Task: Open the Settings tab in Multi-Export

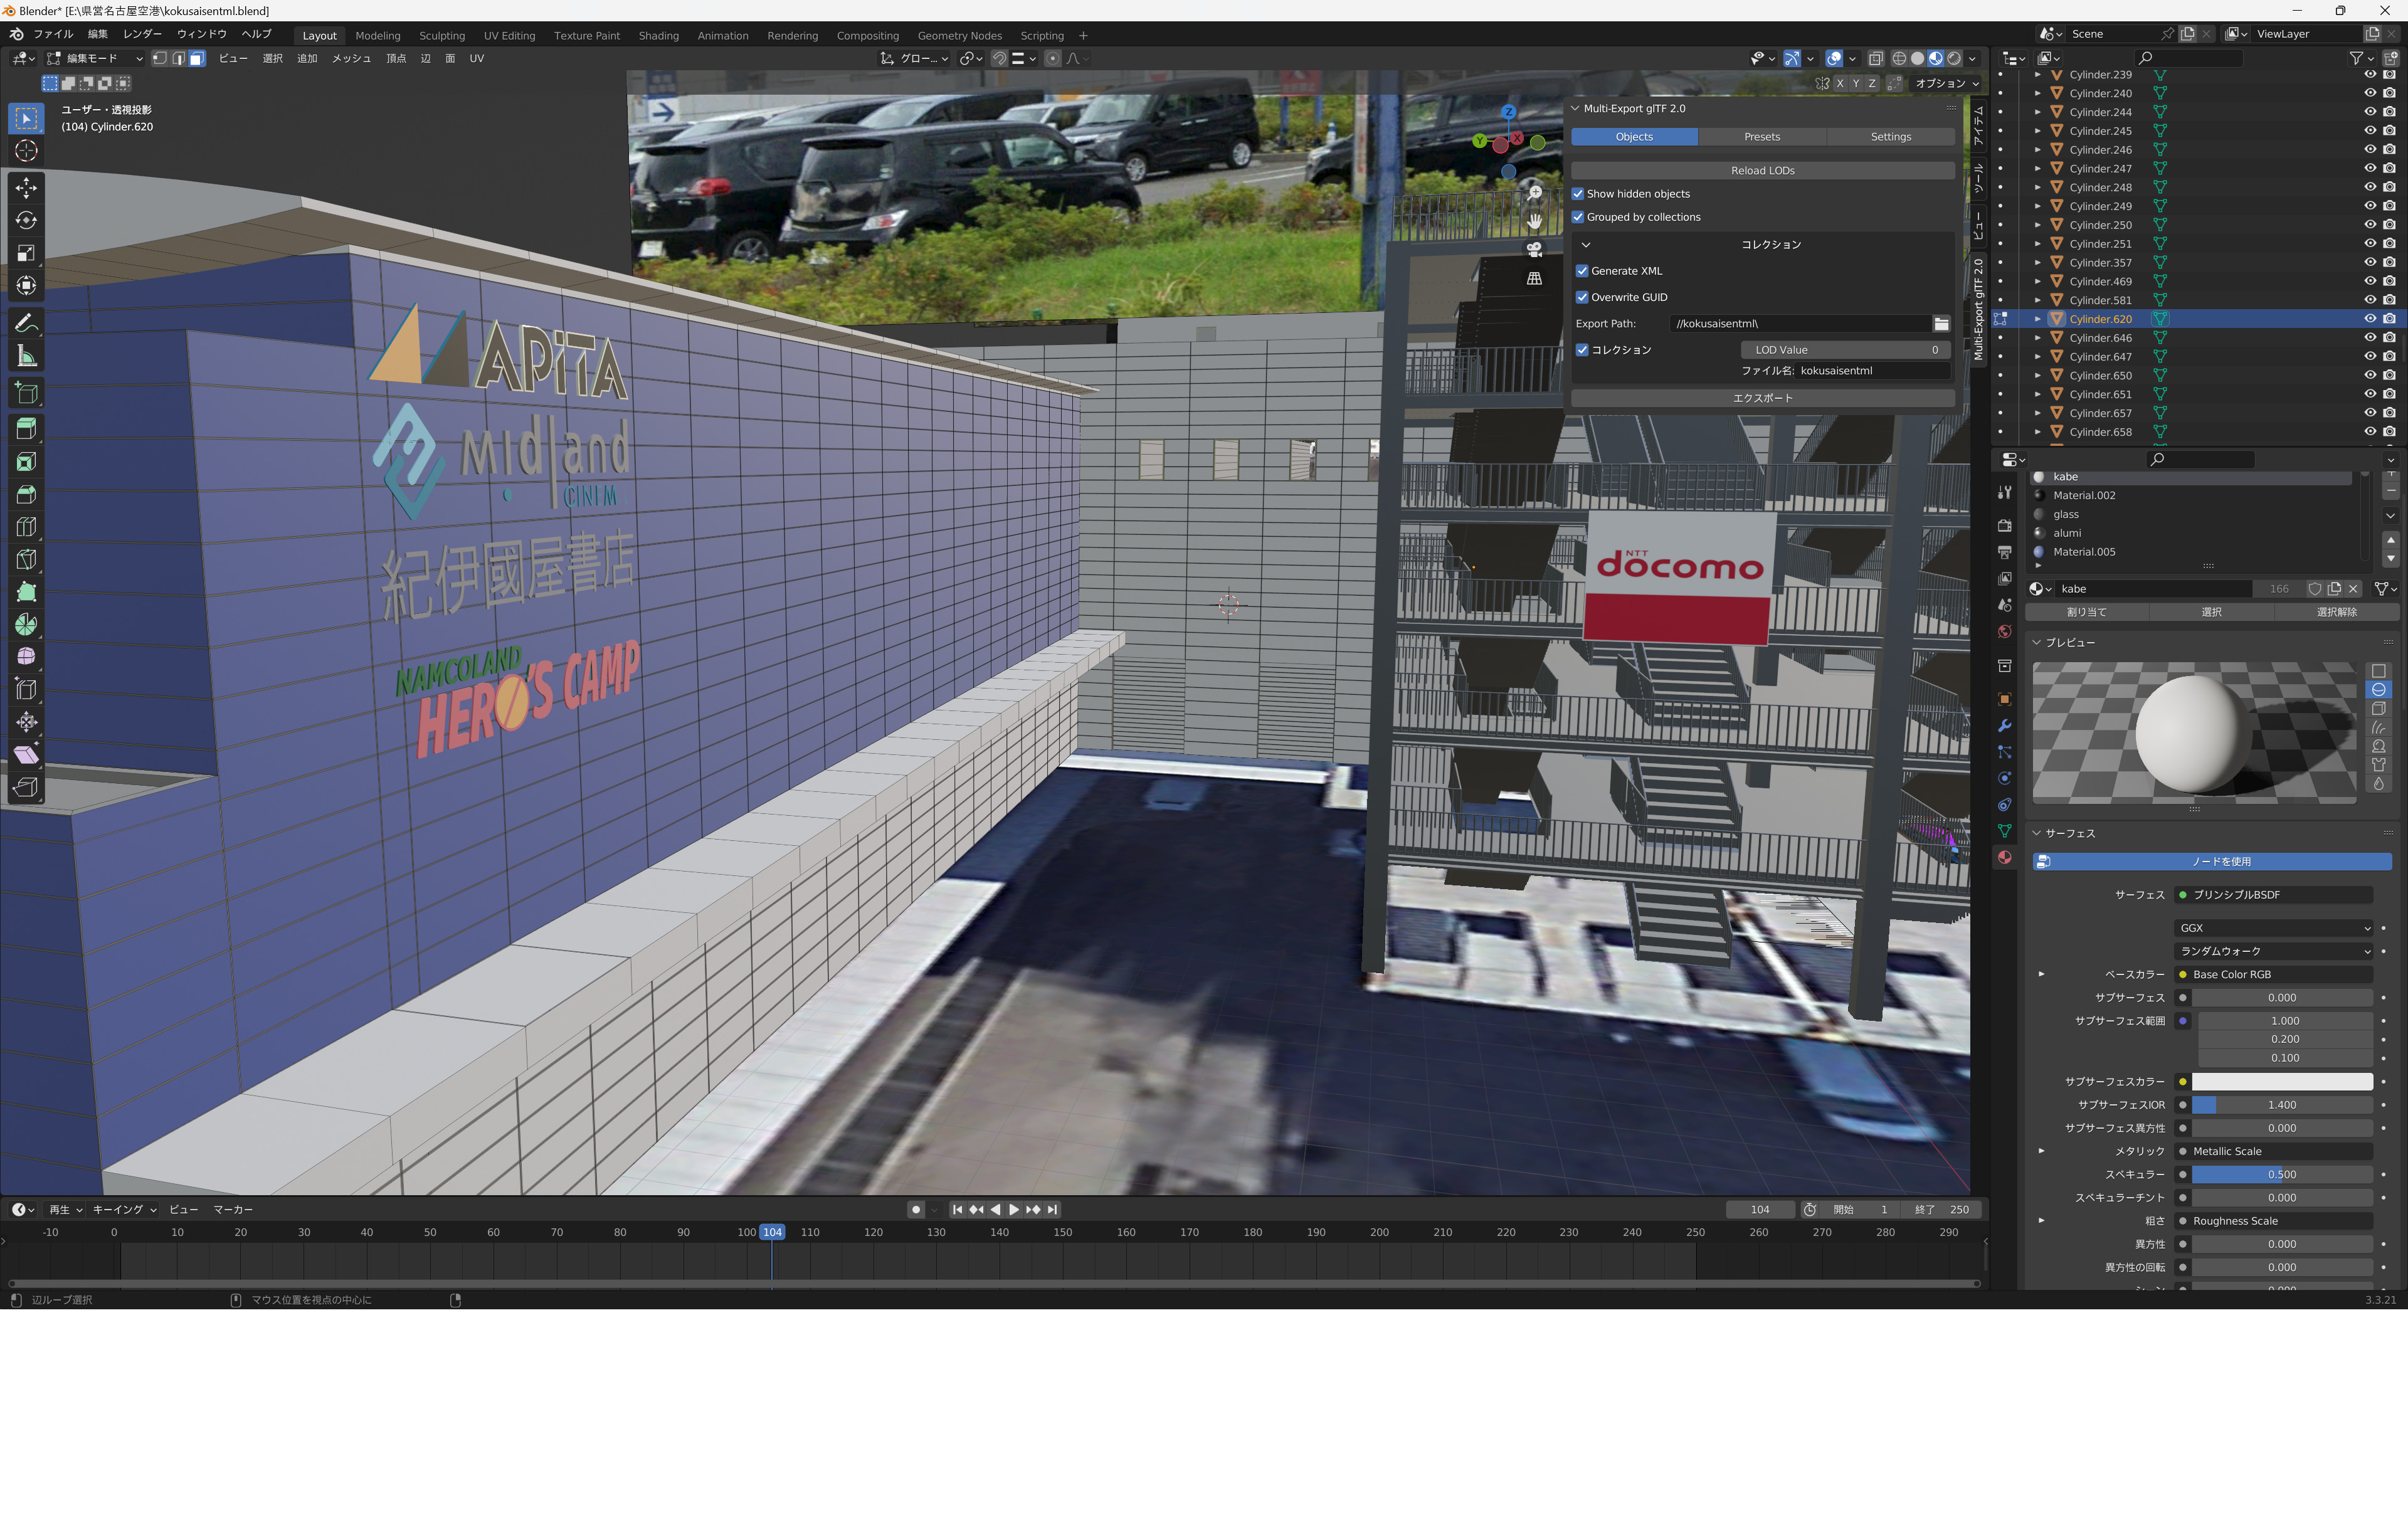Action: coord(1891,137)
